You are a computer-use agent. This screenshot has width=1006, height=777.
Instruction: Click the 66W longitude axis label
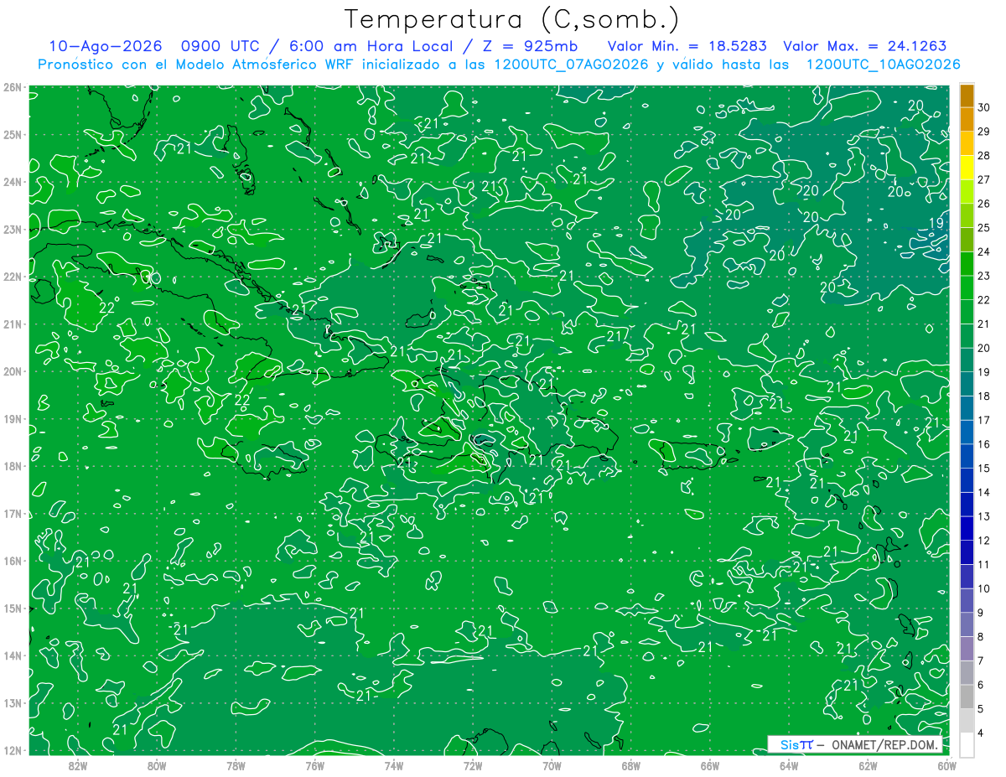tap(709, 765)
